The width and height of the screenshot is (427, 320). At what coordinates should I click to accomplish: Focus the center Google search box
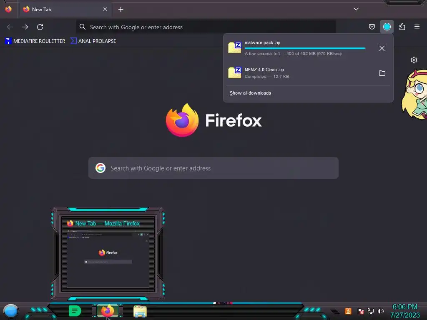[213, 168]
